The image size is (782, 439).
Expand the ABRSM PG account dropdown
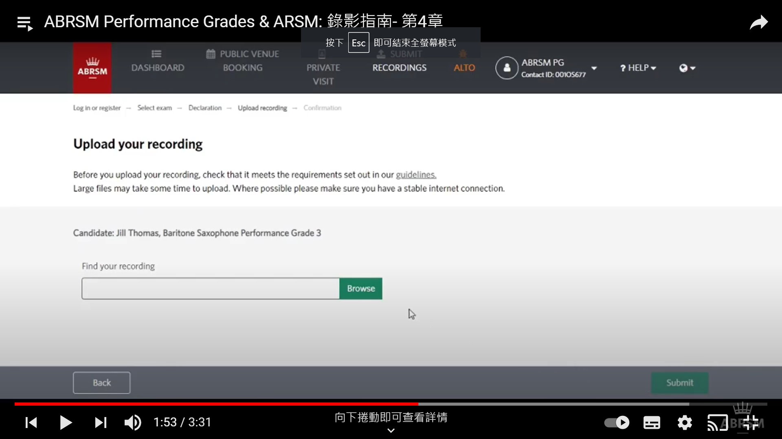594,68
